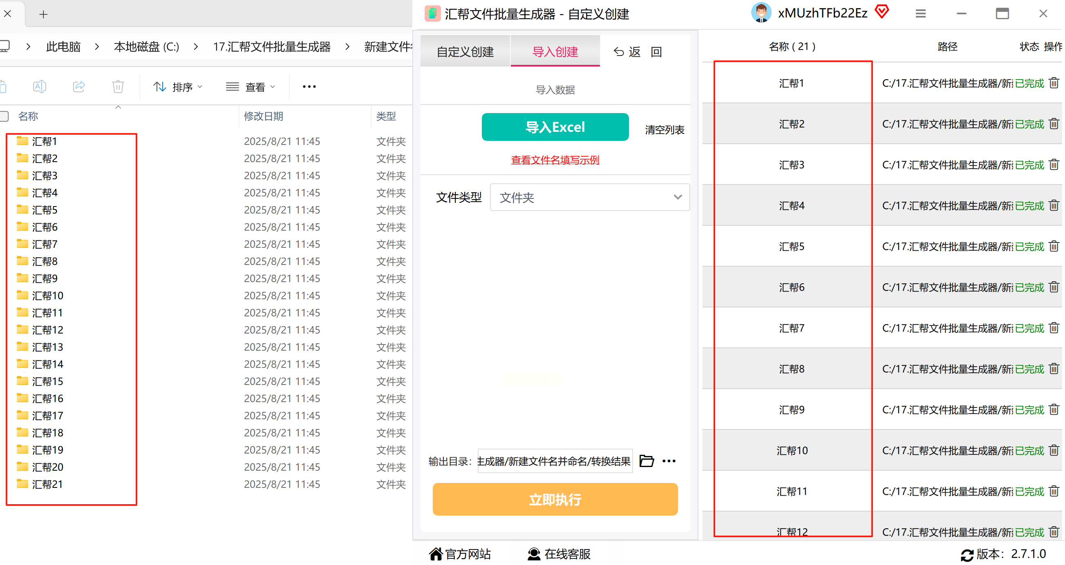Open the 排序 sort dropdown
Image resolution: width=1065 pixels, height=565 pixels.
178,87
